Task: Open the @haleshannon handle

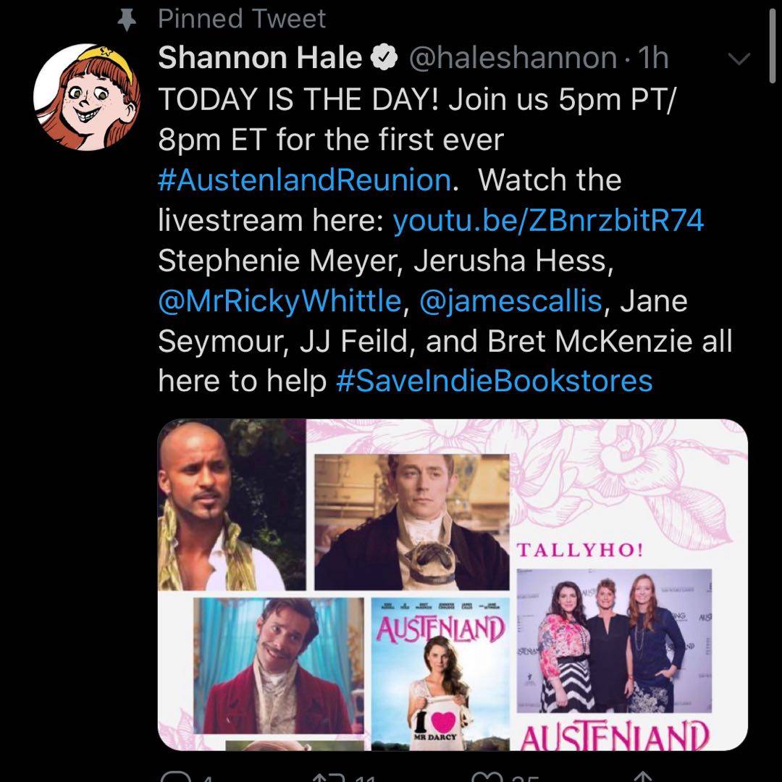Action: [x=513, y=59]
